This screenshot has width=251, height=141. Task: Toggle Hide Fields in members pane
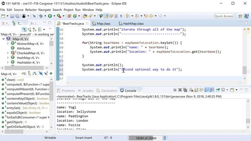(41, 73)
